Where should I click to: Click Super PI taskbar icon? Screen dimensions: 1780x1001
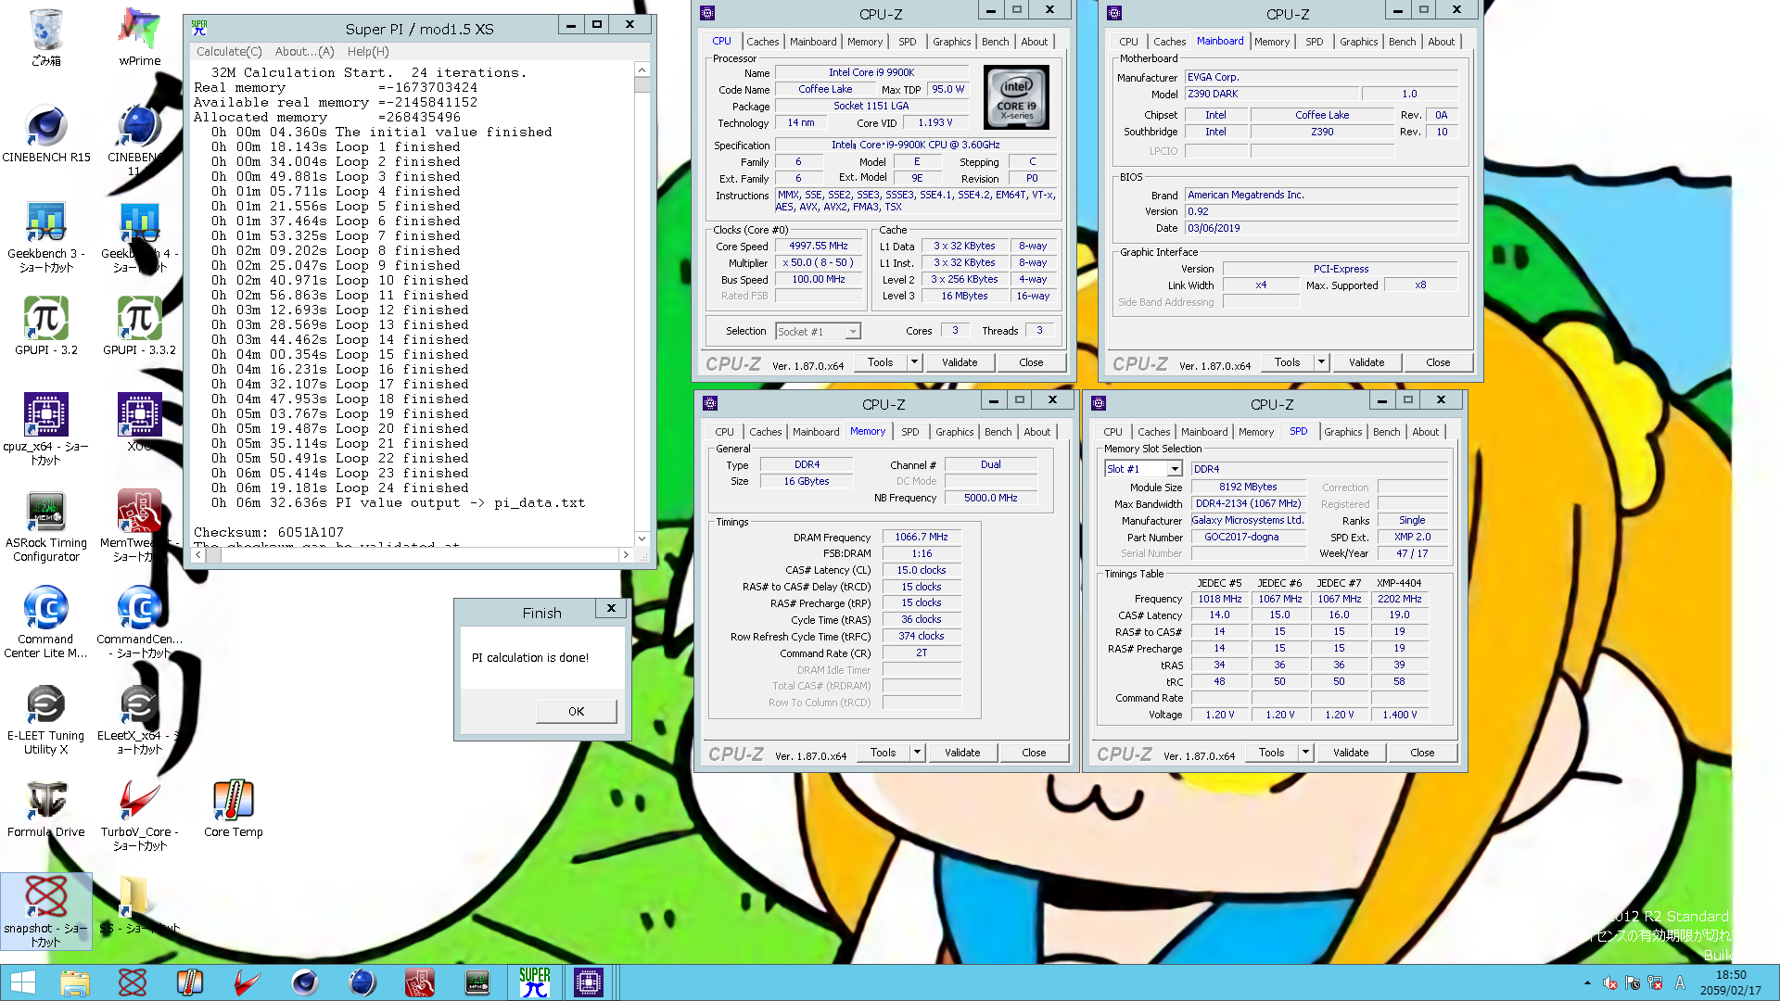[x=535, y=982]
